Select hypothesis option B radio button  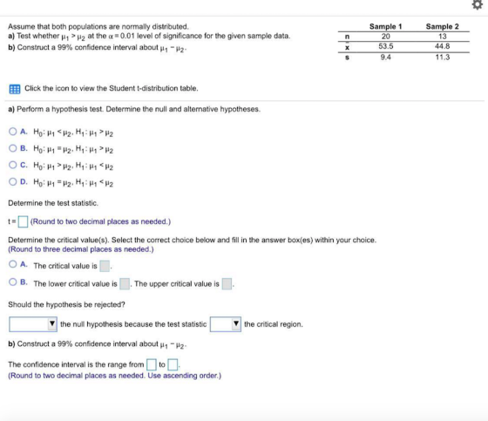(x=13, y=148)
